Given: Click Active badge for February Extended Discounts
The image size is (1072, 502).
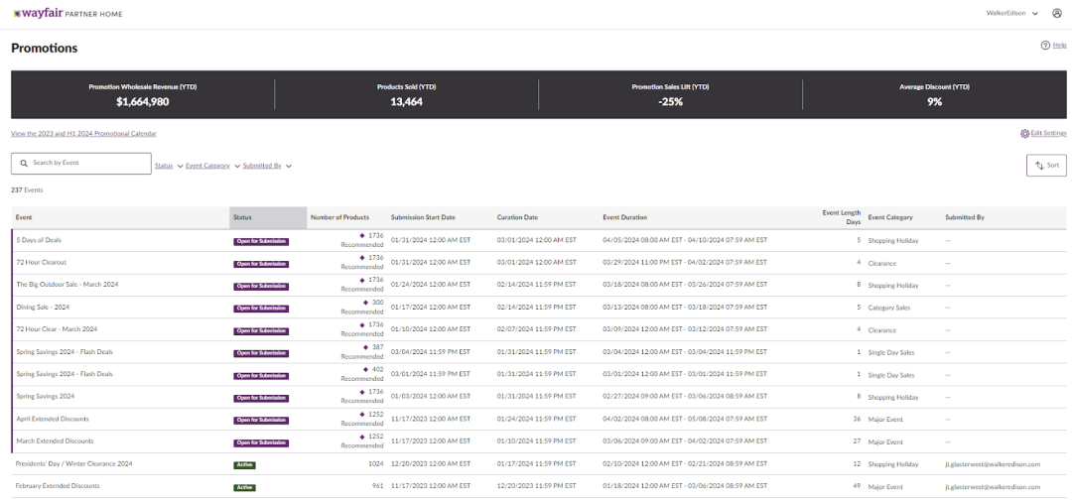Looking at the screenshot, I should (244, 487).
